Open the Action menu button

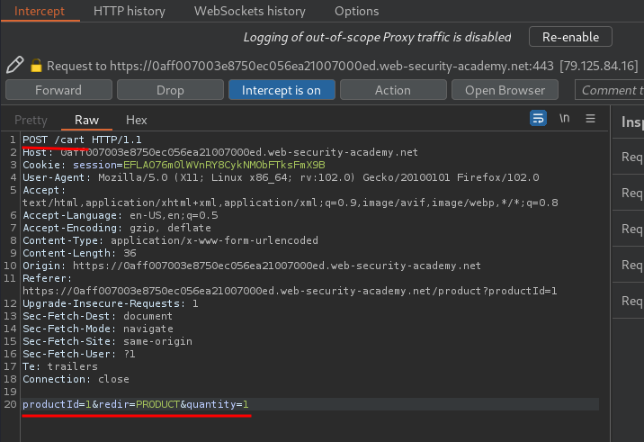393,90
